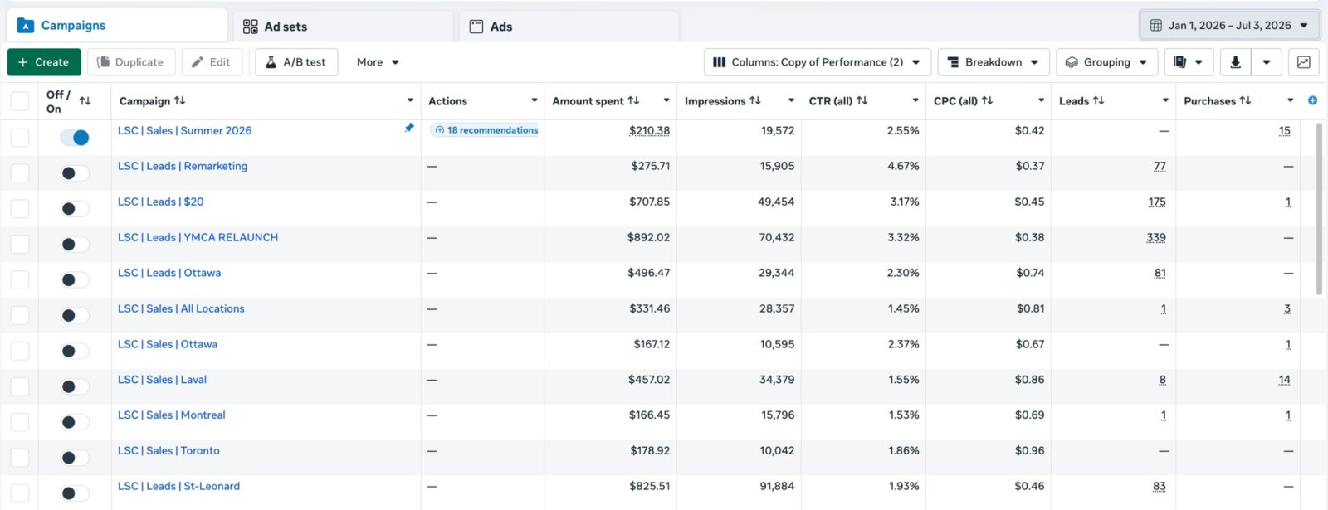Open the date range dropdown

point(1229,26)
